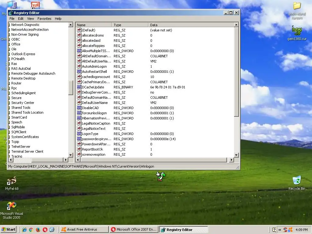Launch Opera from Quick Launch
Screen dimensions: 312x234
(45, 230)
